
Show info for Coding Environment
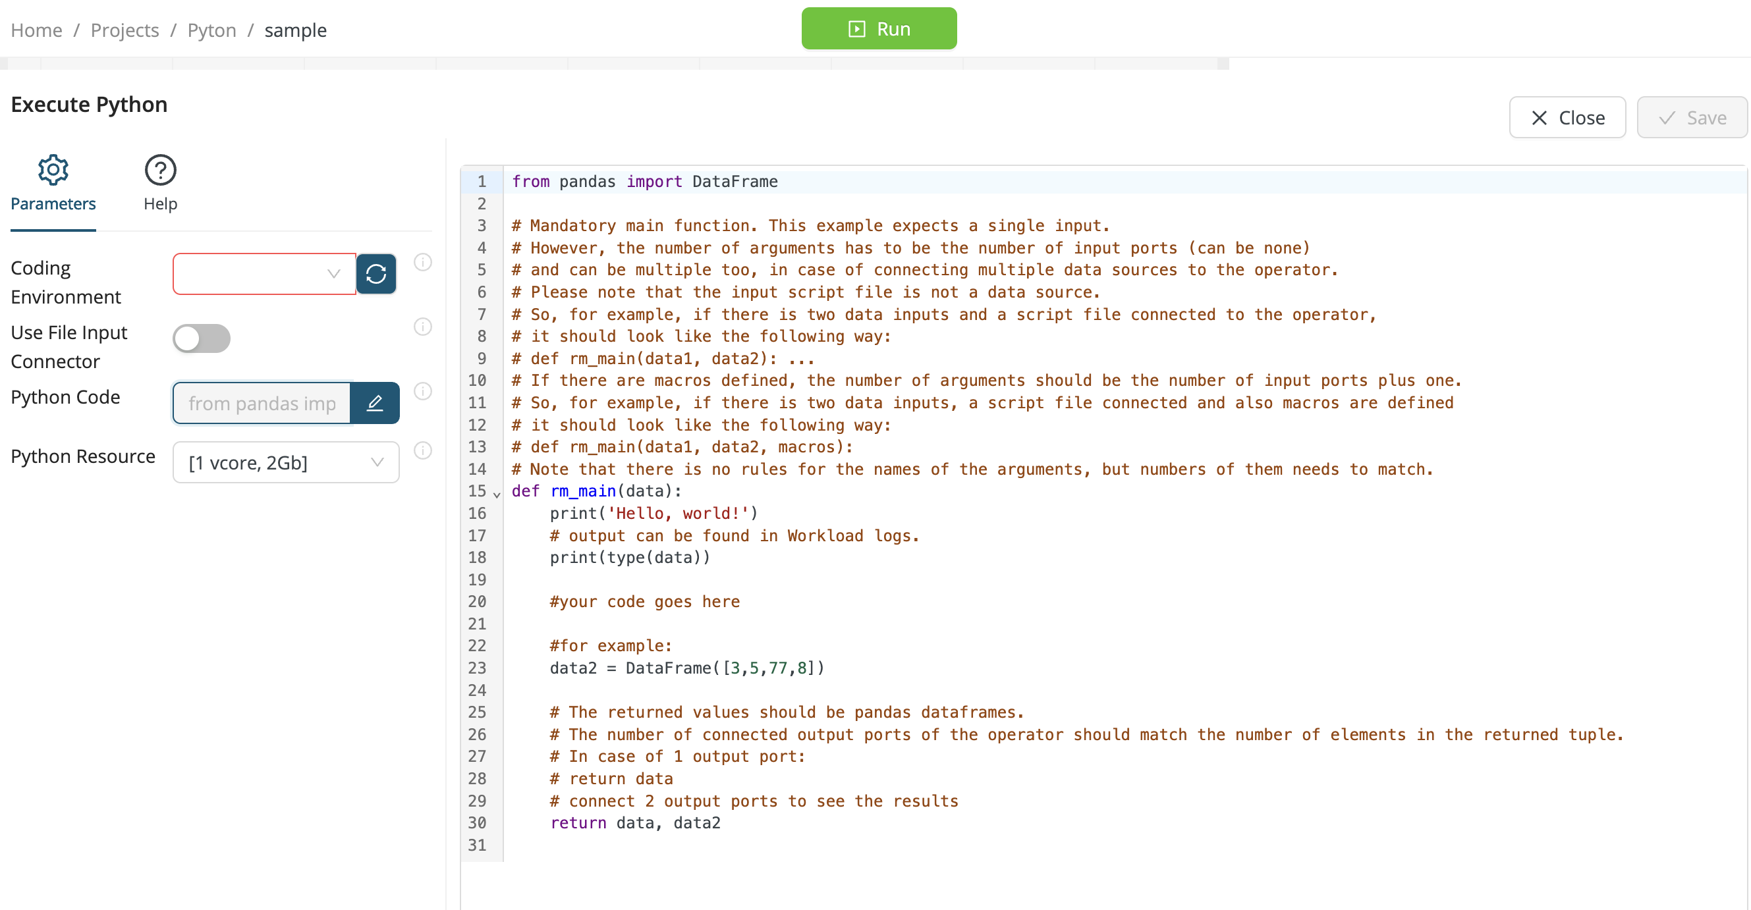click(x=423, y=262)
